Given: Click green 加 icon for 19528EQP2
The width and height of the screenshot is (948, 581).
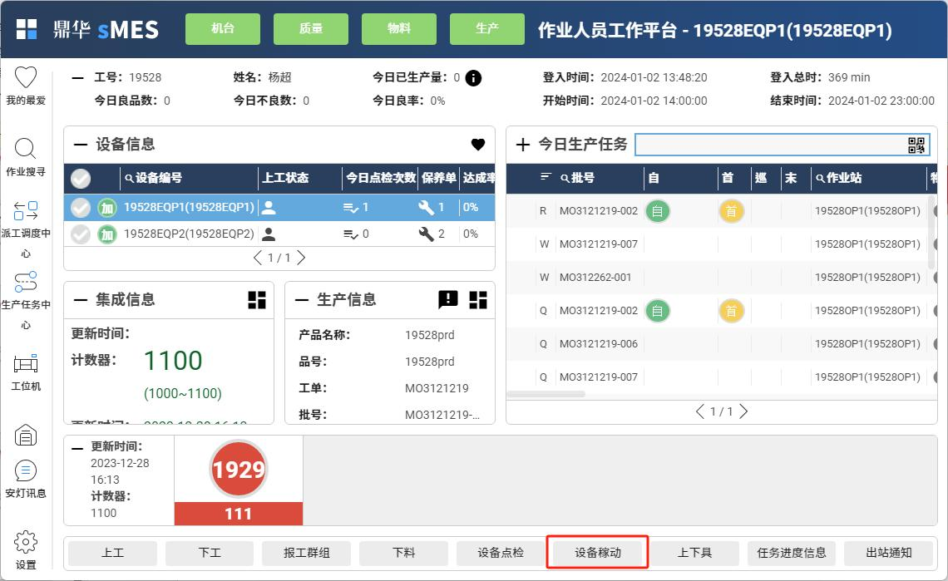Looking at the screenshot, I should 107,234.
